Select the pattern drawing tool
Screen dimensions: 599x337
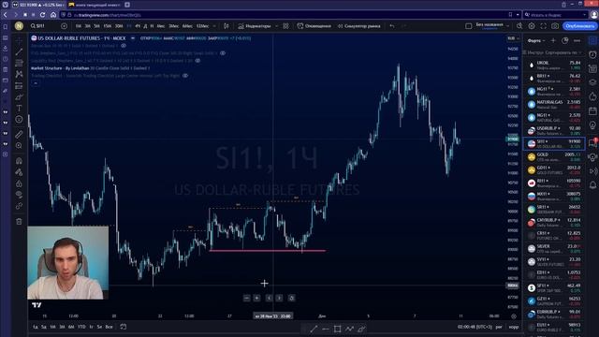[19, 74]
